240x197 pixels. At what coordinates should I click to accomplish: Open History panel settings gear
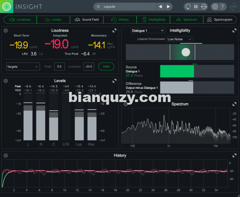pyautogui.click(x=6, y=155)
